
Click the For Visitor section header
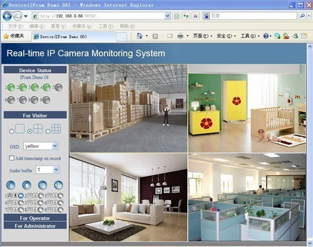(35, 115)
